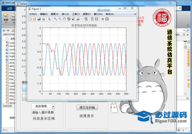Open the 桌面(D) menu in Figure 1
Image resolution: width=192 pixels, height=134 pixels.
tap(87, 14)
